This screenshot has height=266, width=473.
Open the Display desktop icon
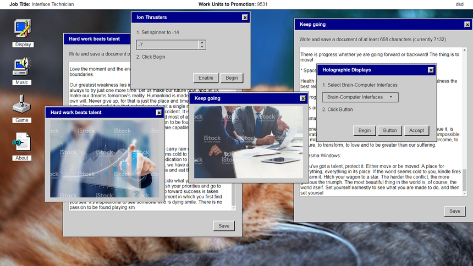[23, 32]
